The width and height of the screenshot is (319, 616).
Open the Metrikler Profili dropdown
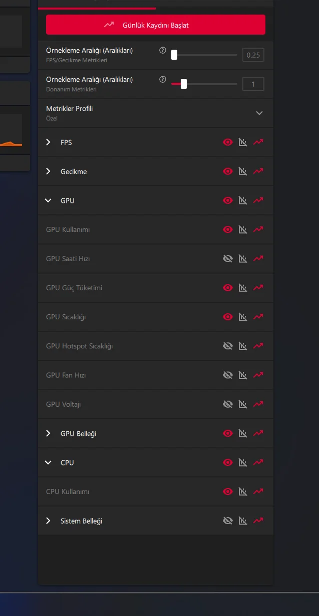(x=259, y=113)
